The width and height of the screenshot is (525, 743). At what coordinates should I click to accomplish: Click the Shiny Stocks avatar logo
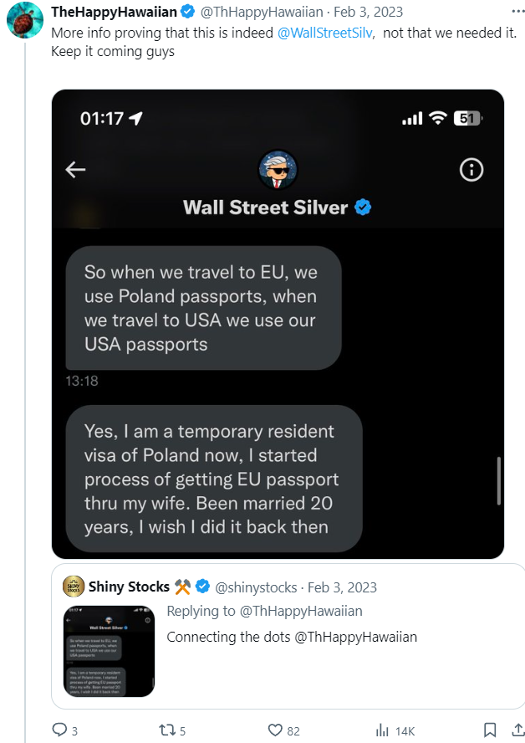click(74, 587)
